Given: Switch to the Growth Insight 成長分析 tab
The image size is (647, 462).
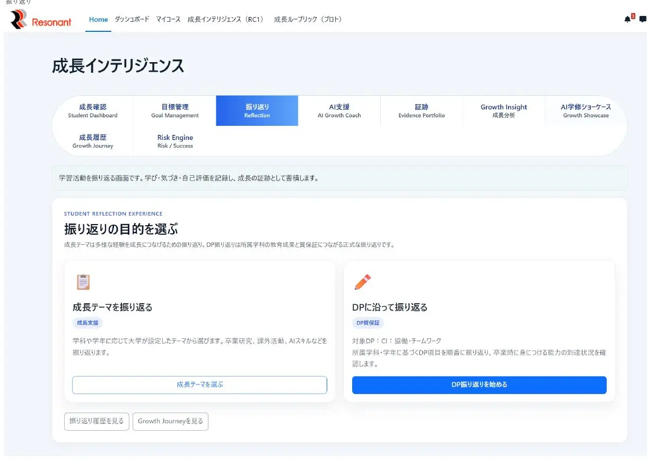Looking at the screenshot, I should click(x=504, y=110).
